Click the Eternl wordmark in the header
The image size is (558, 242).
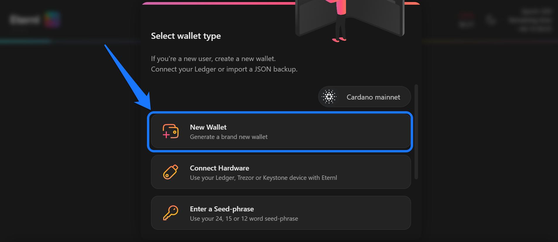[x=25, y=20]
